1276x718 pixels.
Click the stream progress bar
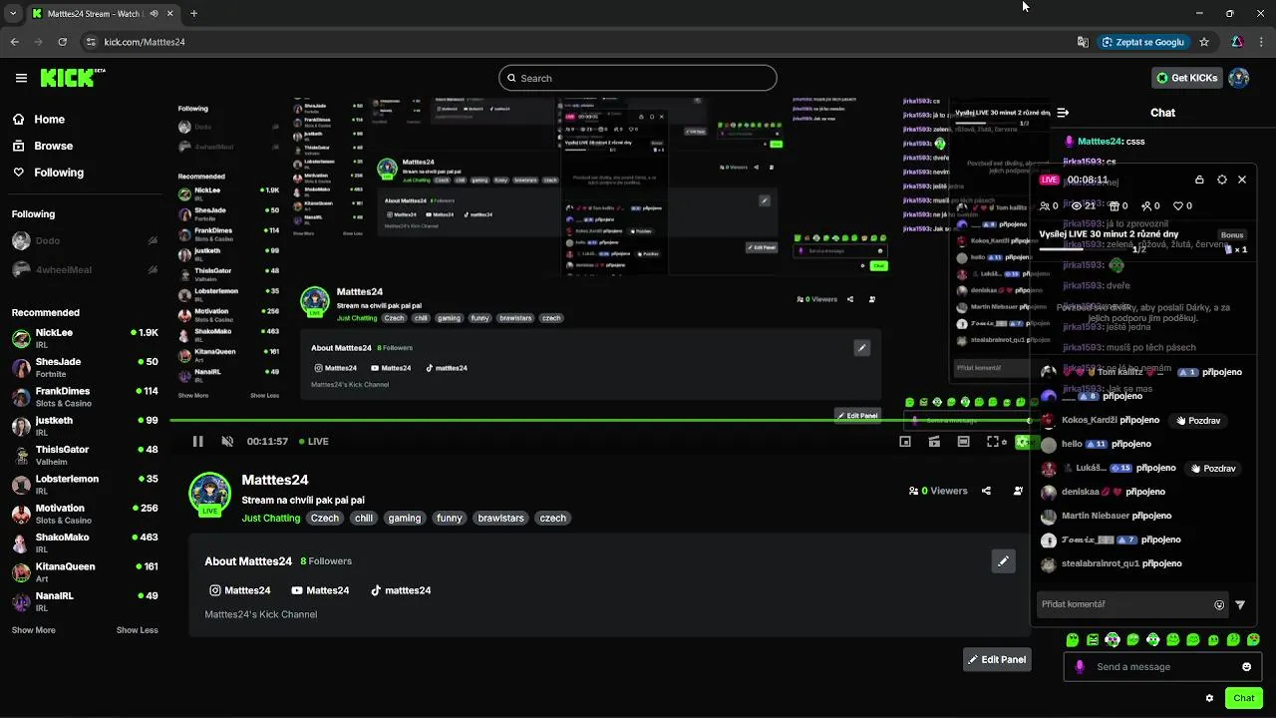point(599,421)
